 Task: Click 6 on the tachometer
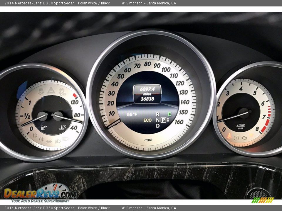coord(263,103)
